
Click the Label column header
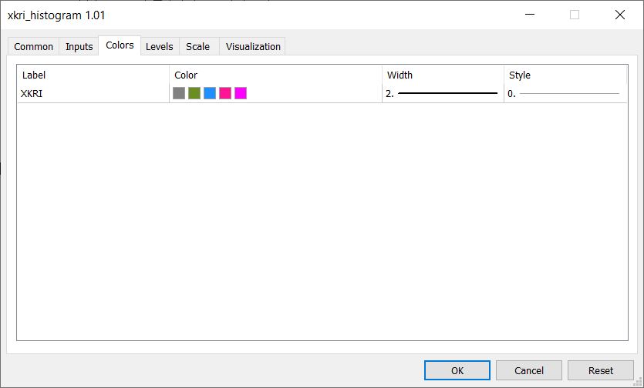point(34,75)
